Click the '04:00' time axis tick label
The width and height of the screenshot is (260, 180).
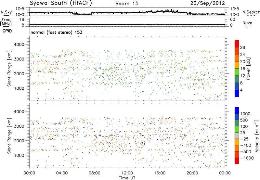62,173
